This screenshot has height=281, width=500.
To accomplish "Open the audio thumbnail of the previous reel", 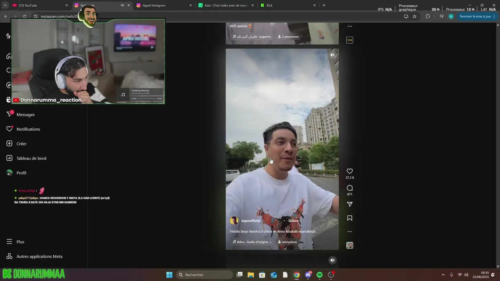I will click(350, 40).
